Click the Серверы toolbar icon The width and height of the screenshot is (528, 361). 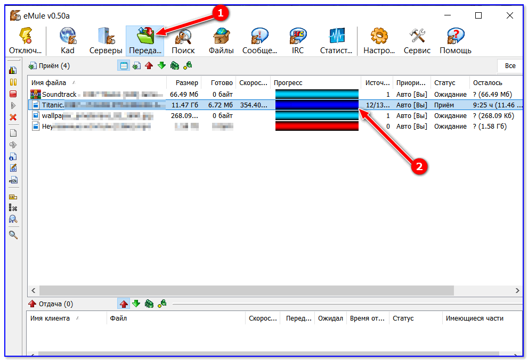click(104, 40)
